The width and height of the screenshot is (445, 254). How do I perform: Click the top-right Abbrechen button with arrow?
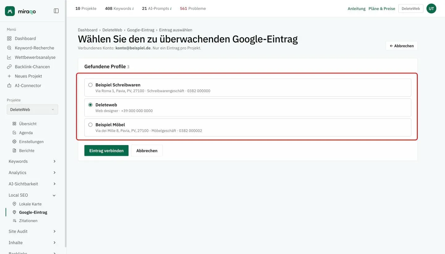(402, 46)
